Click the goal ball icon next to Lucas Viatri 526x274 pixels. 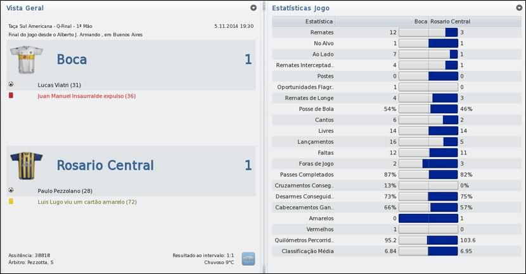(x=11, y=84)
